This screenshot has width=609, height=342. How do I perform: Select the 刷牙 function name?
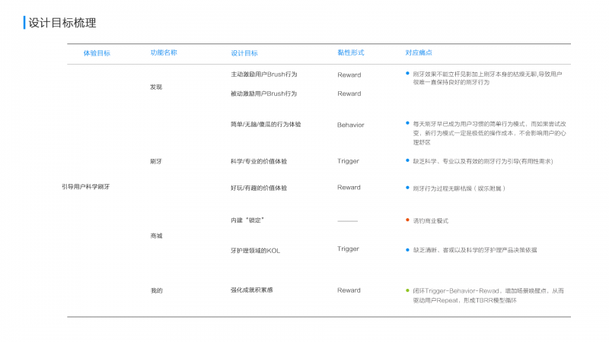pyautogui.click(x=156, y=162)
